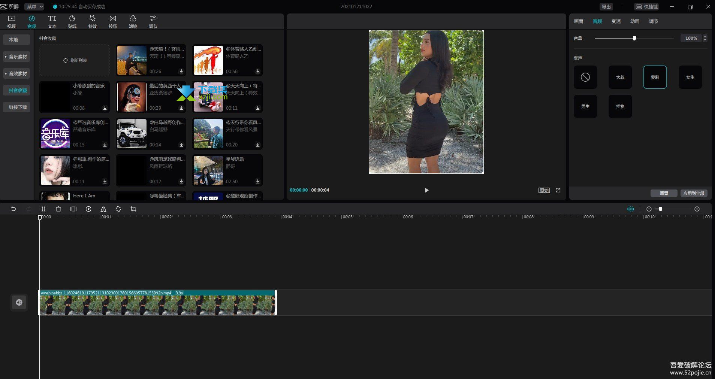Play the preview video

coord(426,190)
